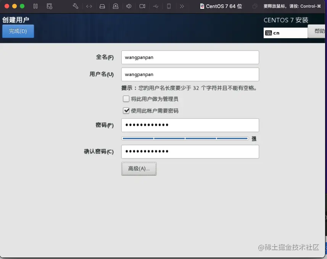Click the keyboard layout icon
The height and width of the screenshot is (259, 327).
pos(268,33)
